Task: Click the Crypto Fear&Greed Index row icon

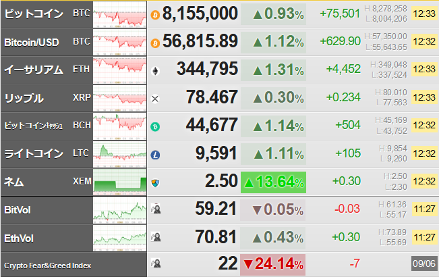Action: pyautogui.click(x=156, y=263)
